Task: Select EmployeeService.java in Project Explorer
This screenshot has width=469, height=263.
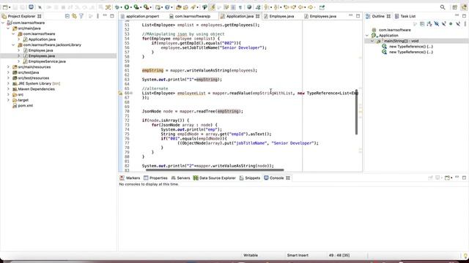Action: tap(47, 61)
